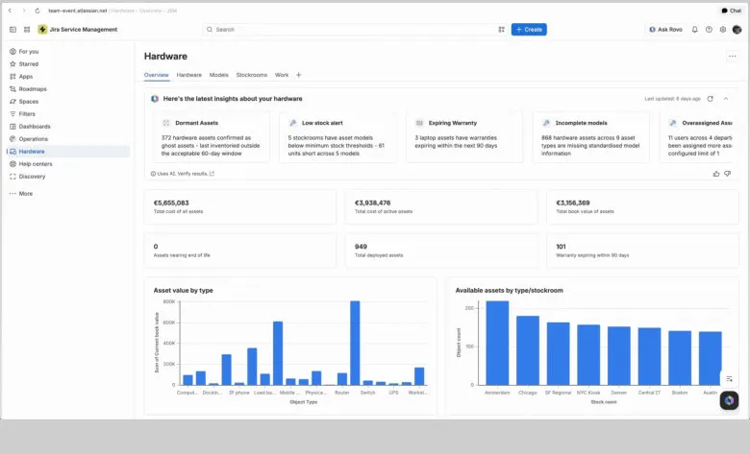Click Warranty expiring within 90 days count

coord(561,247)
